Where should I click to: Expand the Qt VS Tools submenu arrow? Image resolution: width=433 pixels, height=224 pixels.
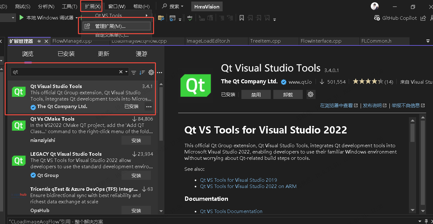[147, 15]
